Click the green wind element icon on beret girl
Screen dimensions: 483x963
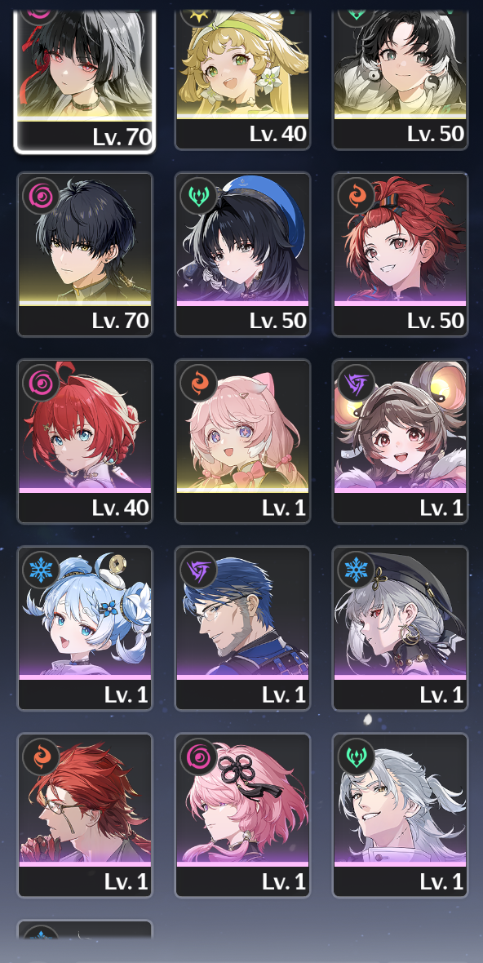tap(198, 196)
